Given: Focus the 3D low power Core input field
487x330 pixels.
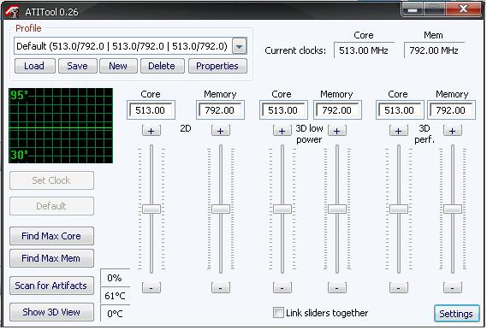Looking at the screenshot, I should pos(283,110).
